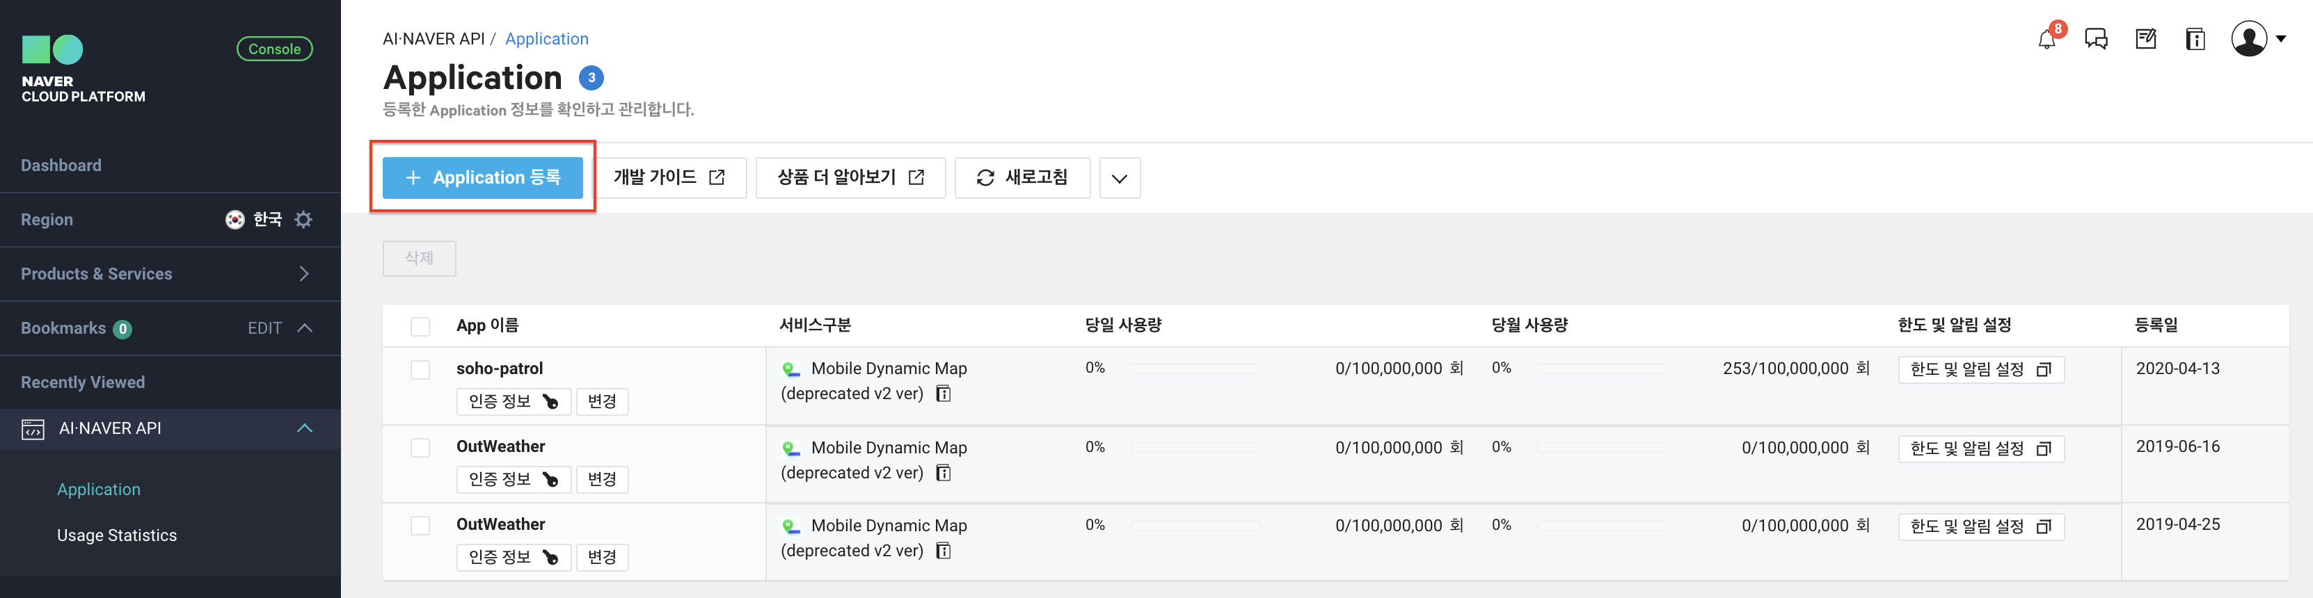
Task: Open the Region menu item
Action: 47,219
